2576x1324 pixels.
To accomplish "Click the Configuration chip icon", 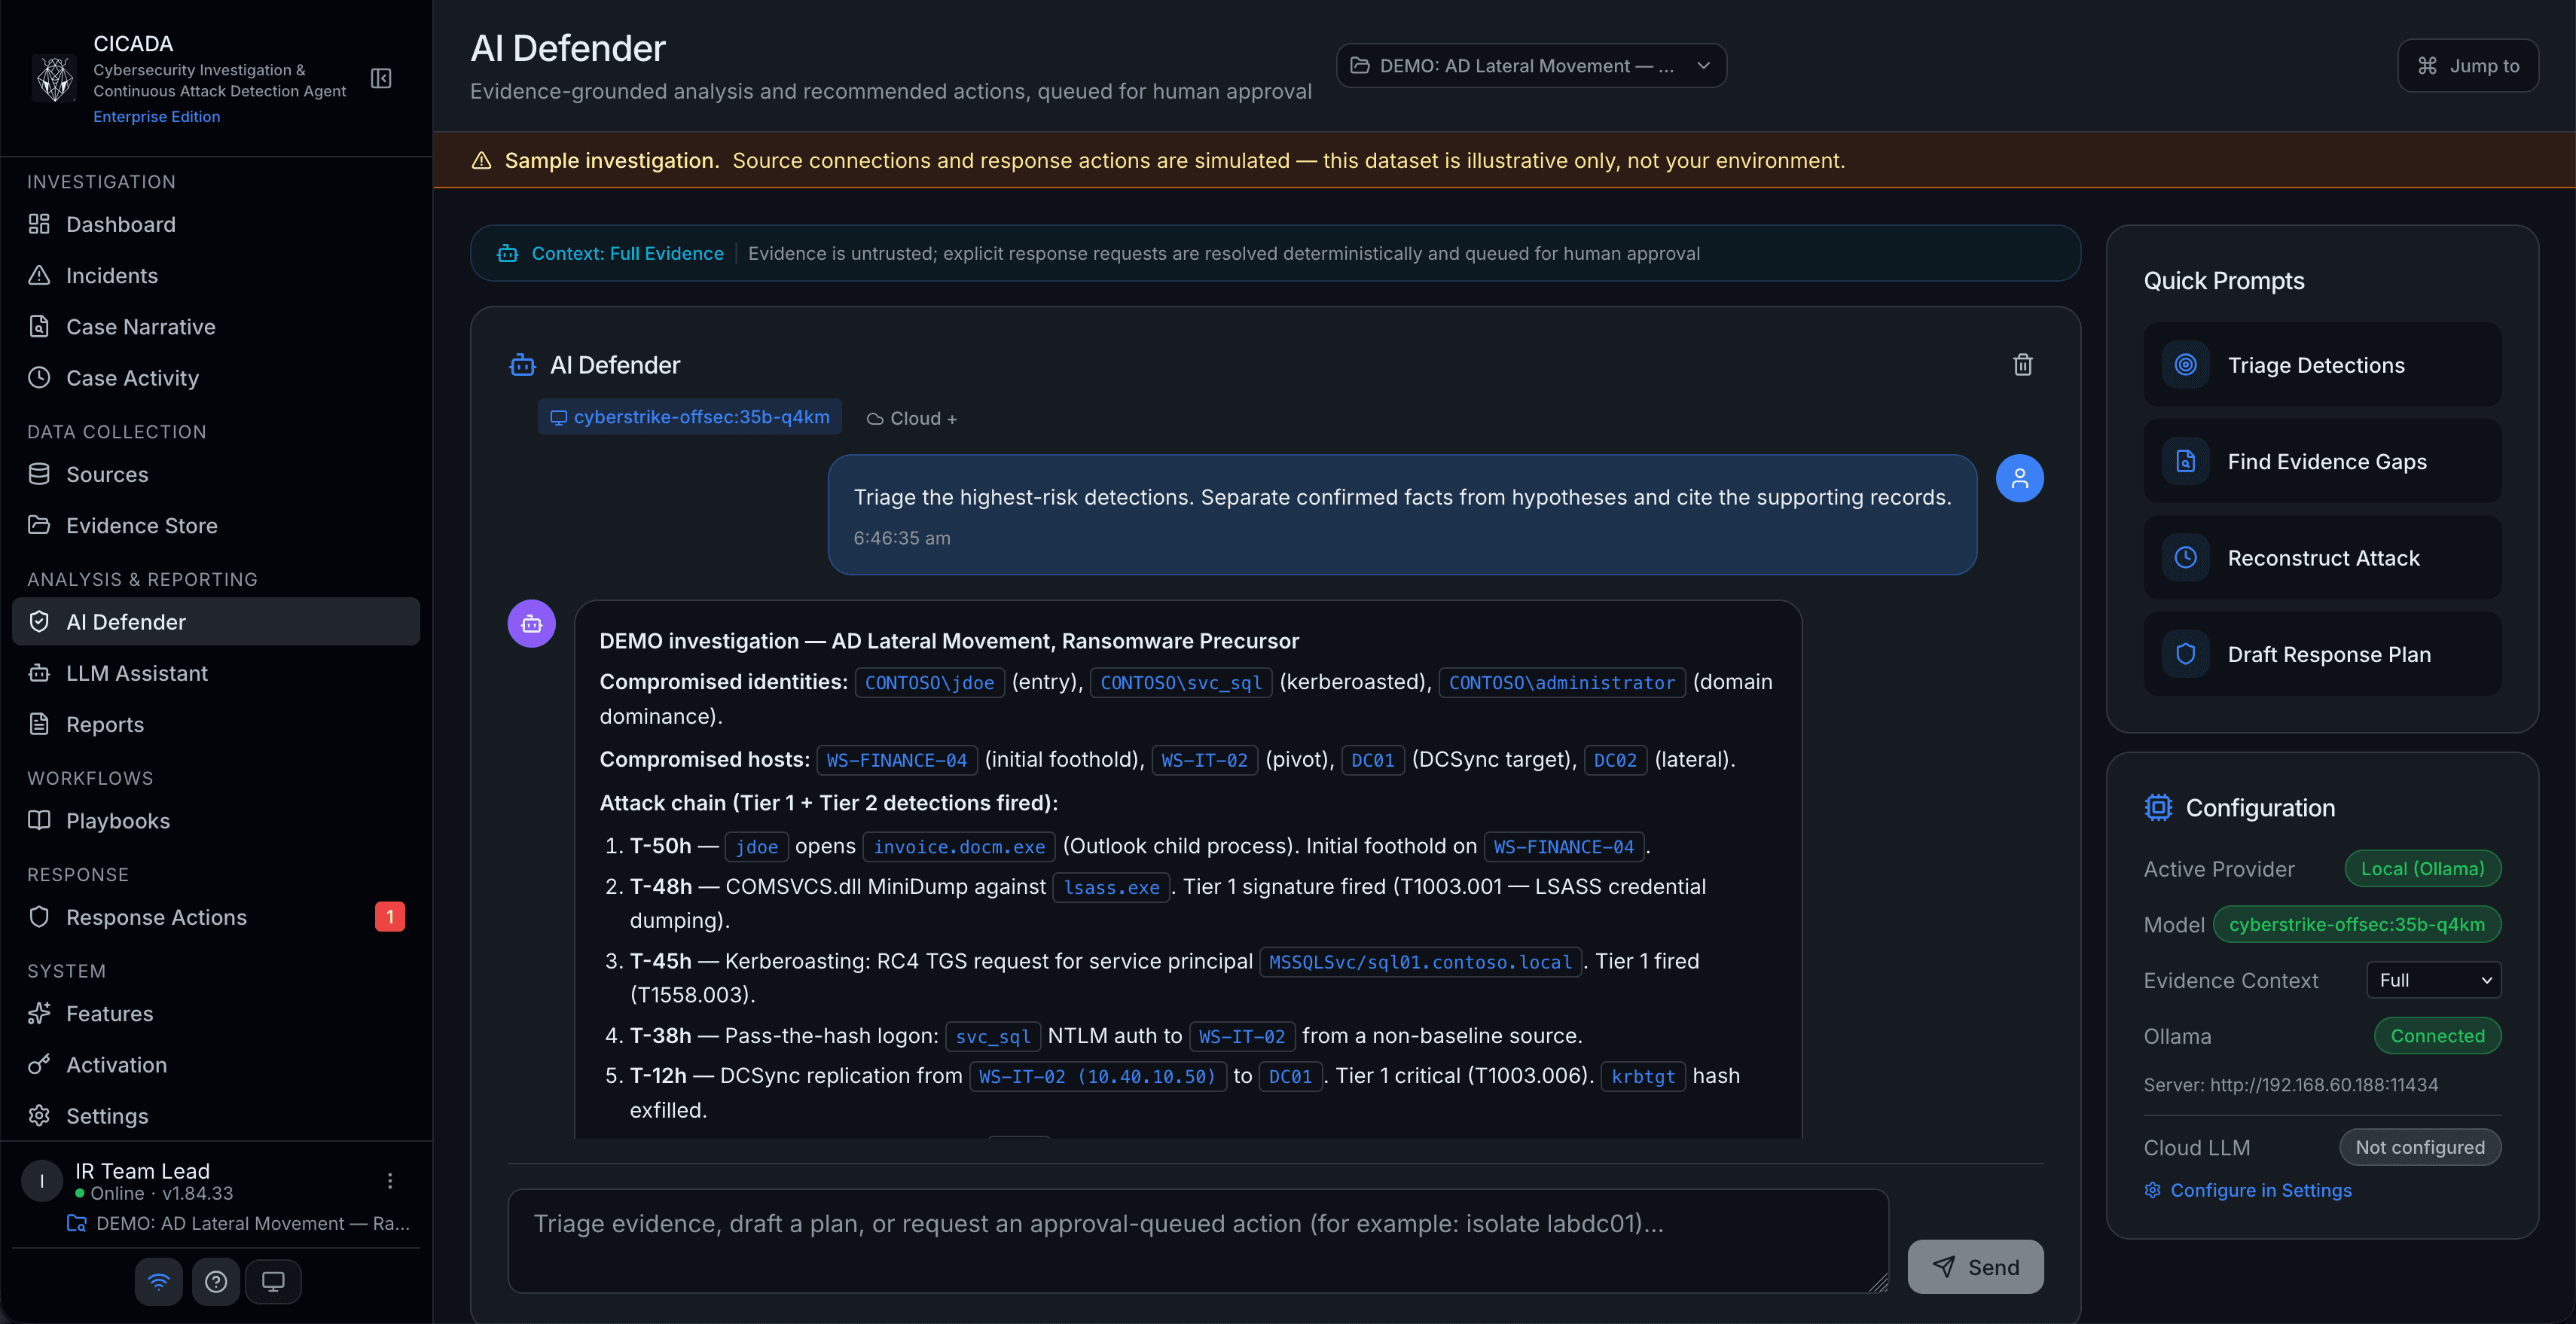I will pyautogui.click(x=2158, y=808).
